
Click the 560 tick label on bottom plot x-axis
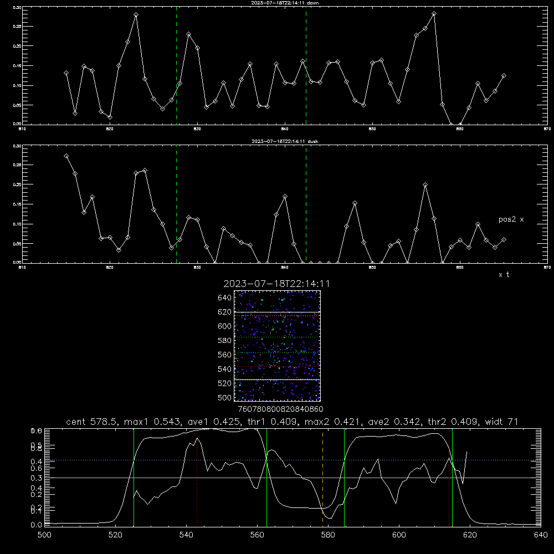tap(257, 535)
